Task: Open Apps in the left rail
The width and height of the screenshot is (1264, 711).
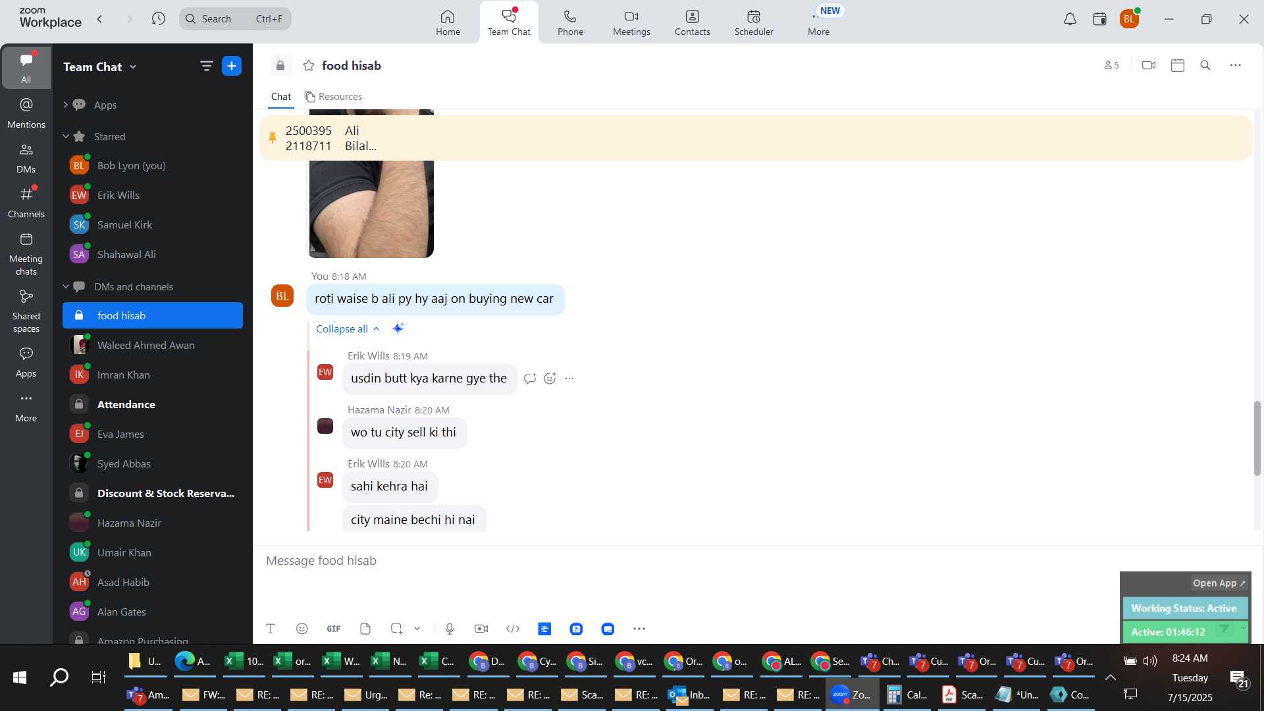Action: click(x=26, y=362)
